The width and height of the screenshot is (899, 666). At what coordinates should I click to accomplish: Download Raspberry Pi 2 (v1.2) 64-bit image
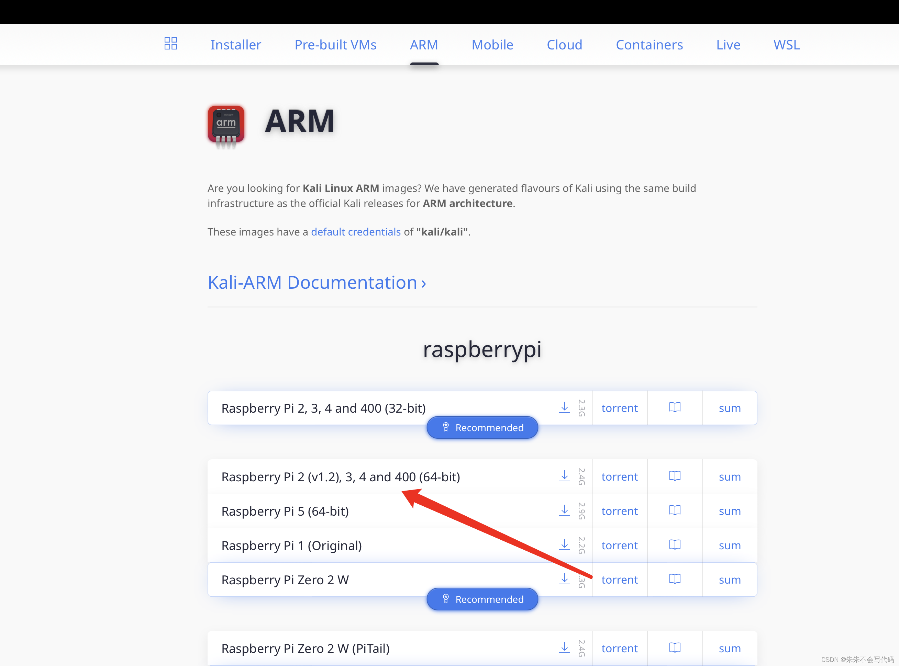565,476
